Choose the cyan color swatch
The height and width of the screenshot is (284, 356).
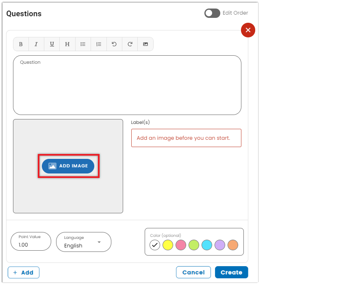tap(207, 245)
